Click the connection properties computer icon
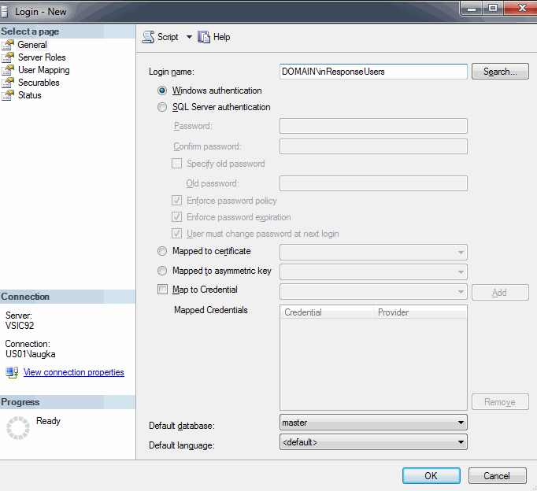537x491 pixels. click(x=12, y=372)
